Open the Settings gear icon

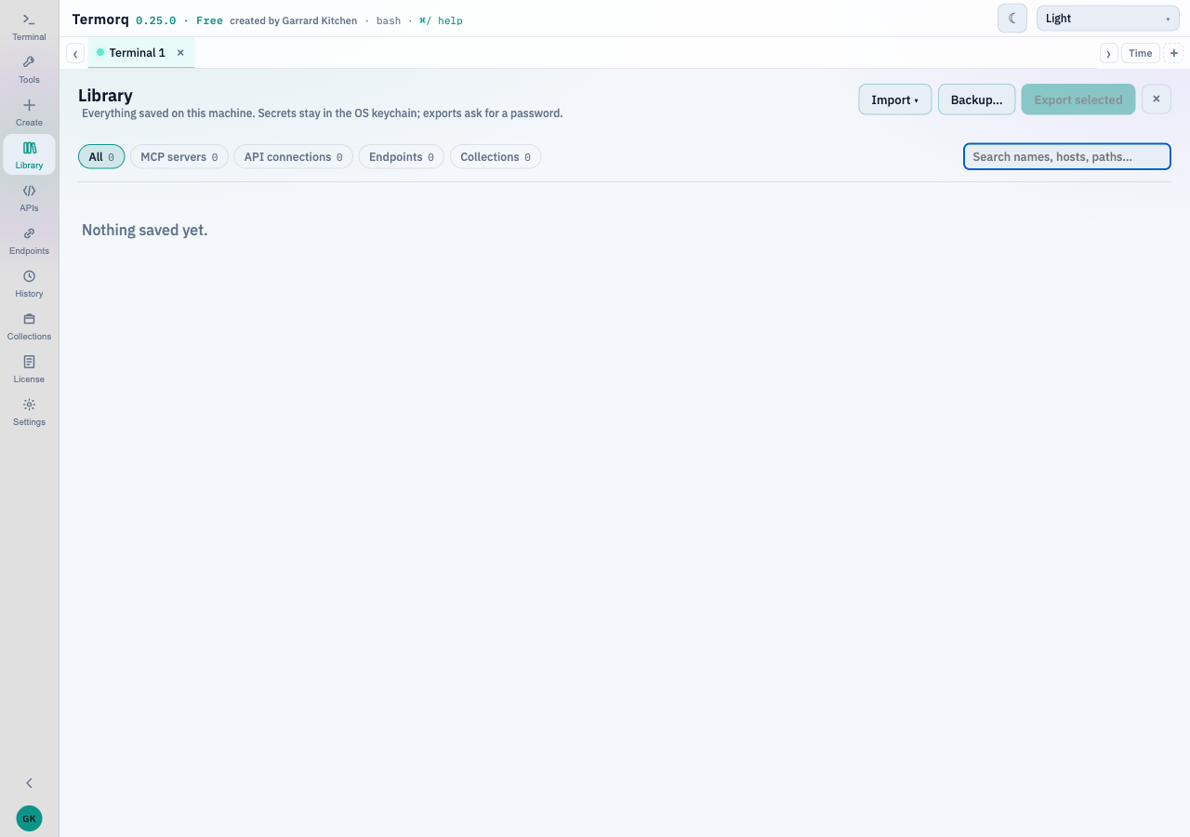(x=29, y=411)
